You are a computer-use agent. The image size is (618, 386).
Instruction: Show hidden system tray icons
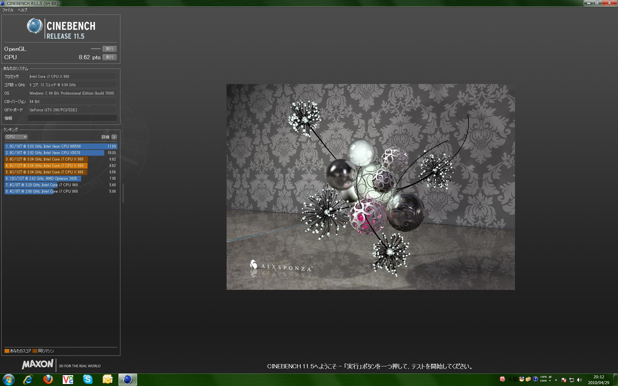pos(556,380)
